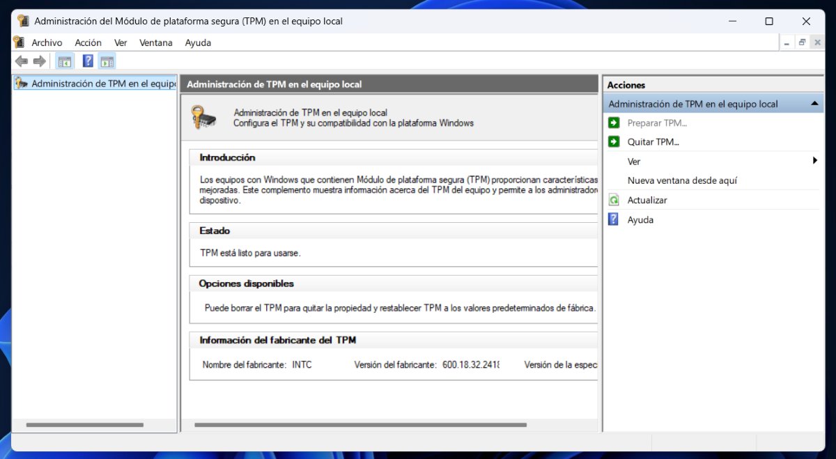The image size is (836, 459).
Task: Click the green arrow icon next to Preparar TPM
Action: point(614,123)
